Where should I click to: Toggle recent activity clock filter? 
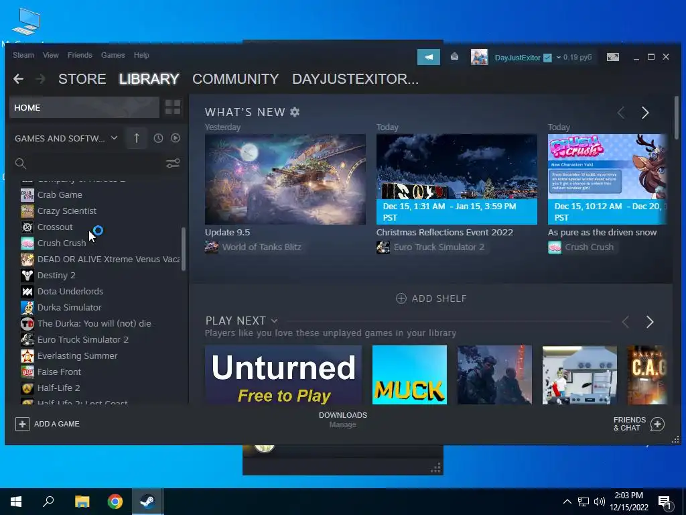(158, 138)
